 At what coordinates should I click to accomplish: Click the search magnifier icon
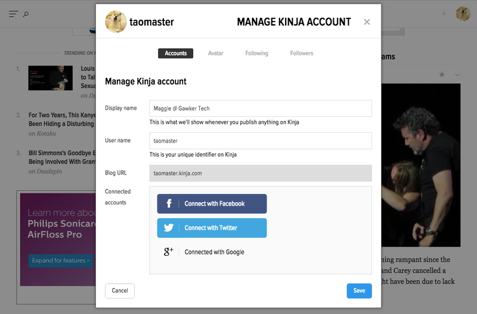click(x=26, y=14)
